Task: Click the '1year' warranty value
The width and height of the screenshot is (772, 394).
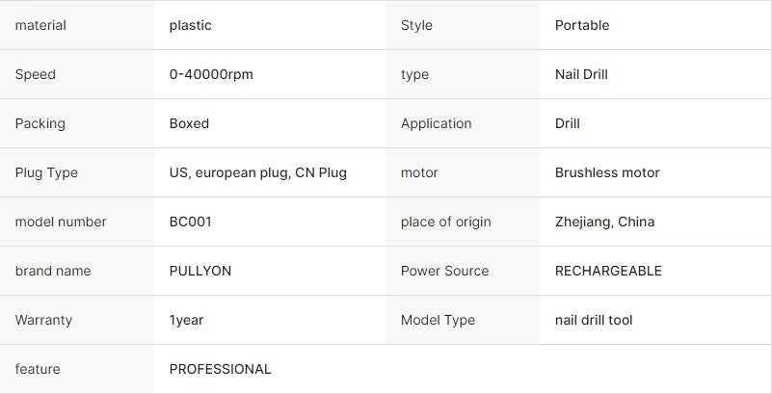Action: click(x=186, y=320)
